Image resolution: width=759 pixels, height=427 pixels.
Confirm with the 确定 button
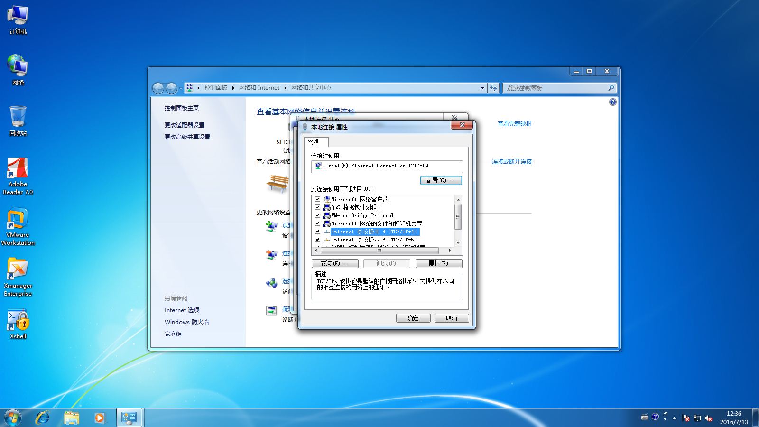pyautogui.click(x=413, y=318)
